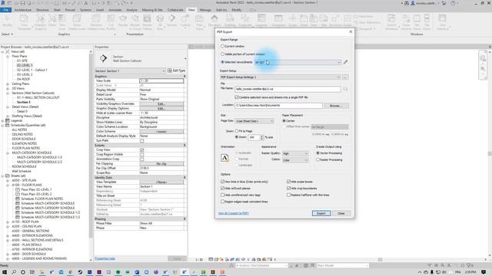The width and height of the screenshot is (492, 276).
Task: Click Edit Type in the Properties panel
Action: pos(176,71)
